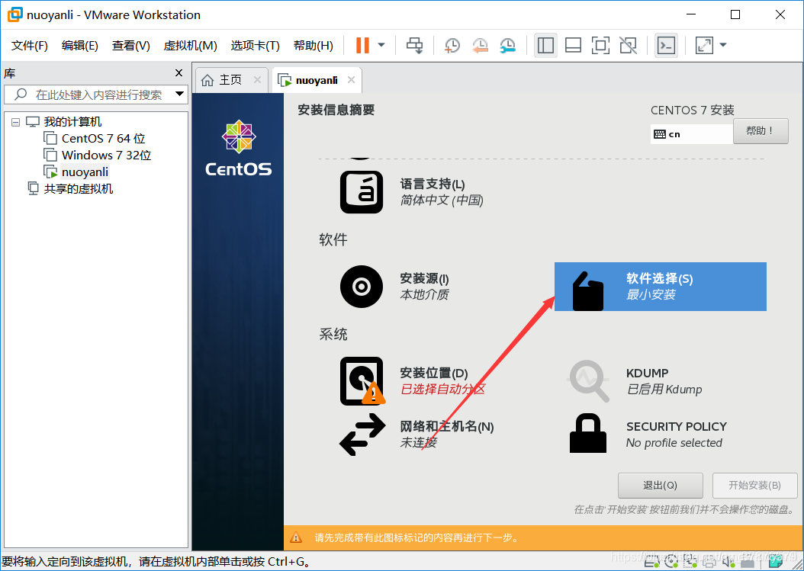Image resolution: width=804 pixels, height=571 pixels.
Task: Collapse the 我的计算机 tree node
Action: [x=16, y=122]
